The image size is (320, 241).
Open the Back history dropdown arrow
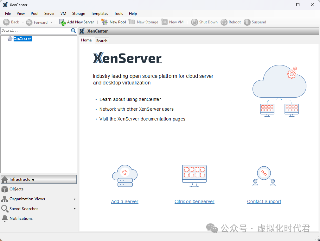click(23, 22)
